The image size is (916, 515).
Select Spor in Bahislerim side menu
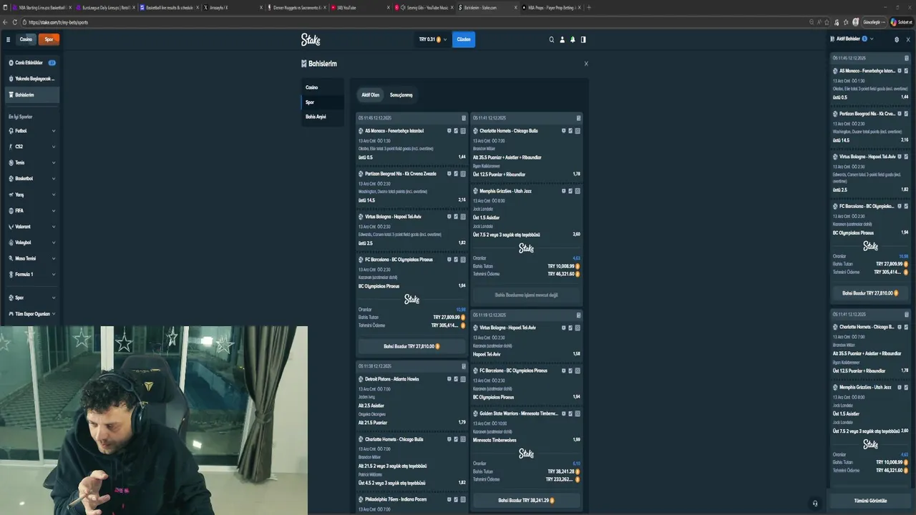pyautogui.click(x=322, y=102)
